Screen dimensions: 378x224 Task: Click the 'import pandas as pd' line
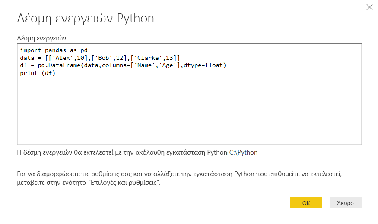point(54,50)
